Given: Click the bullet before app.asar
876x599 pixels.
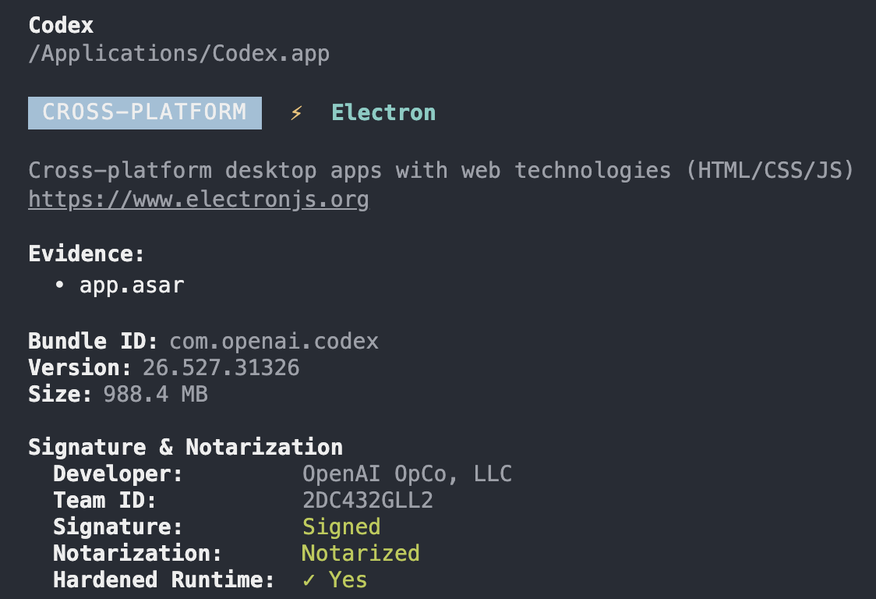Looking at the screenshot, I should [x=59, y=285].
